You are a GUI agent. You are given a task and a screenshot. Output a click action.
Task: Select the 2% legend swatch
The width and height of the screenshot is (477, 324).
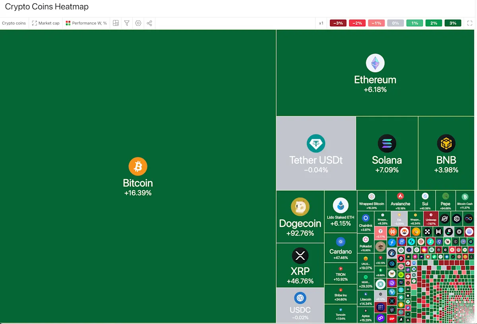[434, 23]
